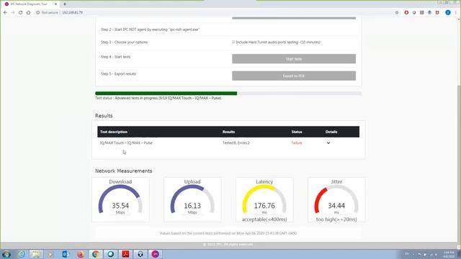Image resolution: width=461 pixels, height=259 pixels.
Task: Click the Download gauge showing 35.54 Mbps
Action: [x=120, y=200]
